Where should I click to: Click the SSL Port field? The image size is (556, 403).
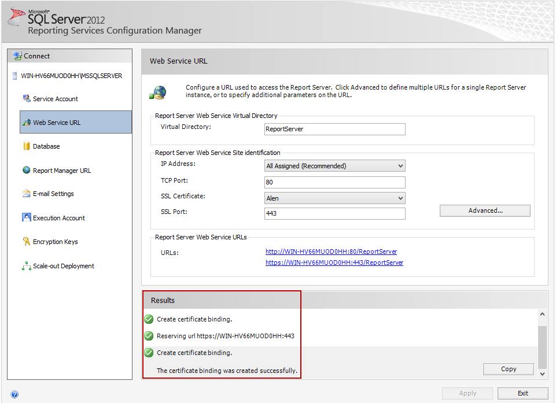click(x=335, y=213)
